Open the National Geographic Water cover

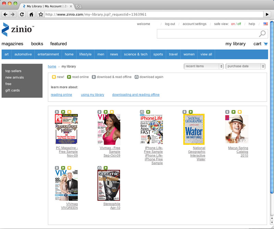tap(194, 129)
